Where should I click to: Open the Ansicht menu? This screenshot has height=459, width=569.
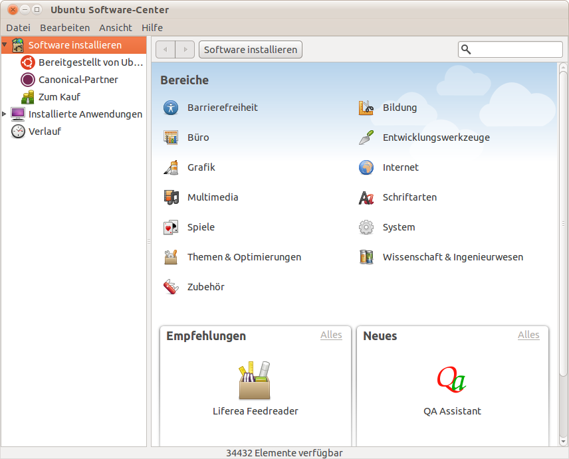pyautogui.click(x=116, y=28)
